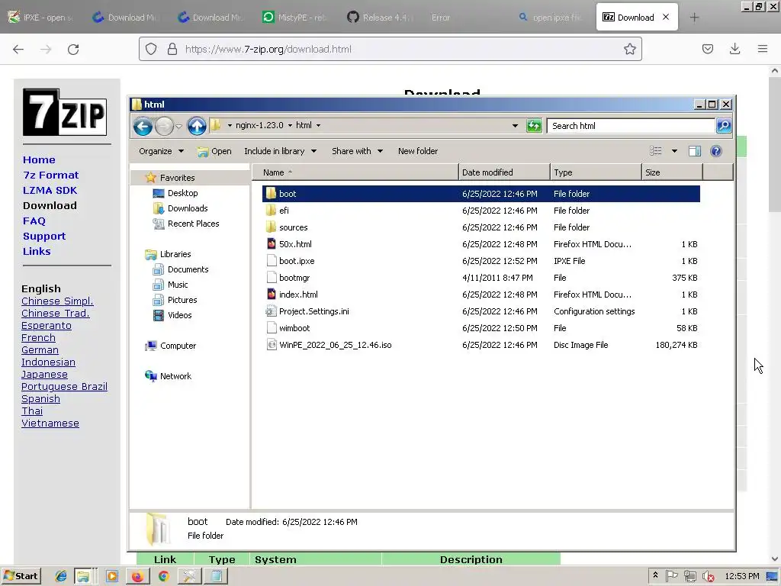Click the green refresh icon in address bar
781x586 pixels.
click(534, 126)
